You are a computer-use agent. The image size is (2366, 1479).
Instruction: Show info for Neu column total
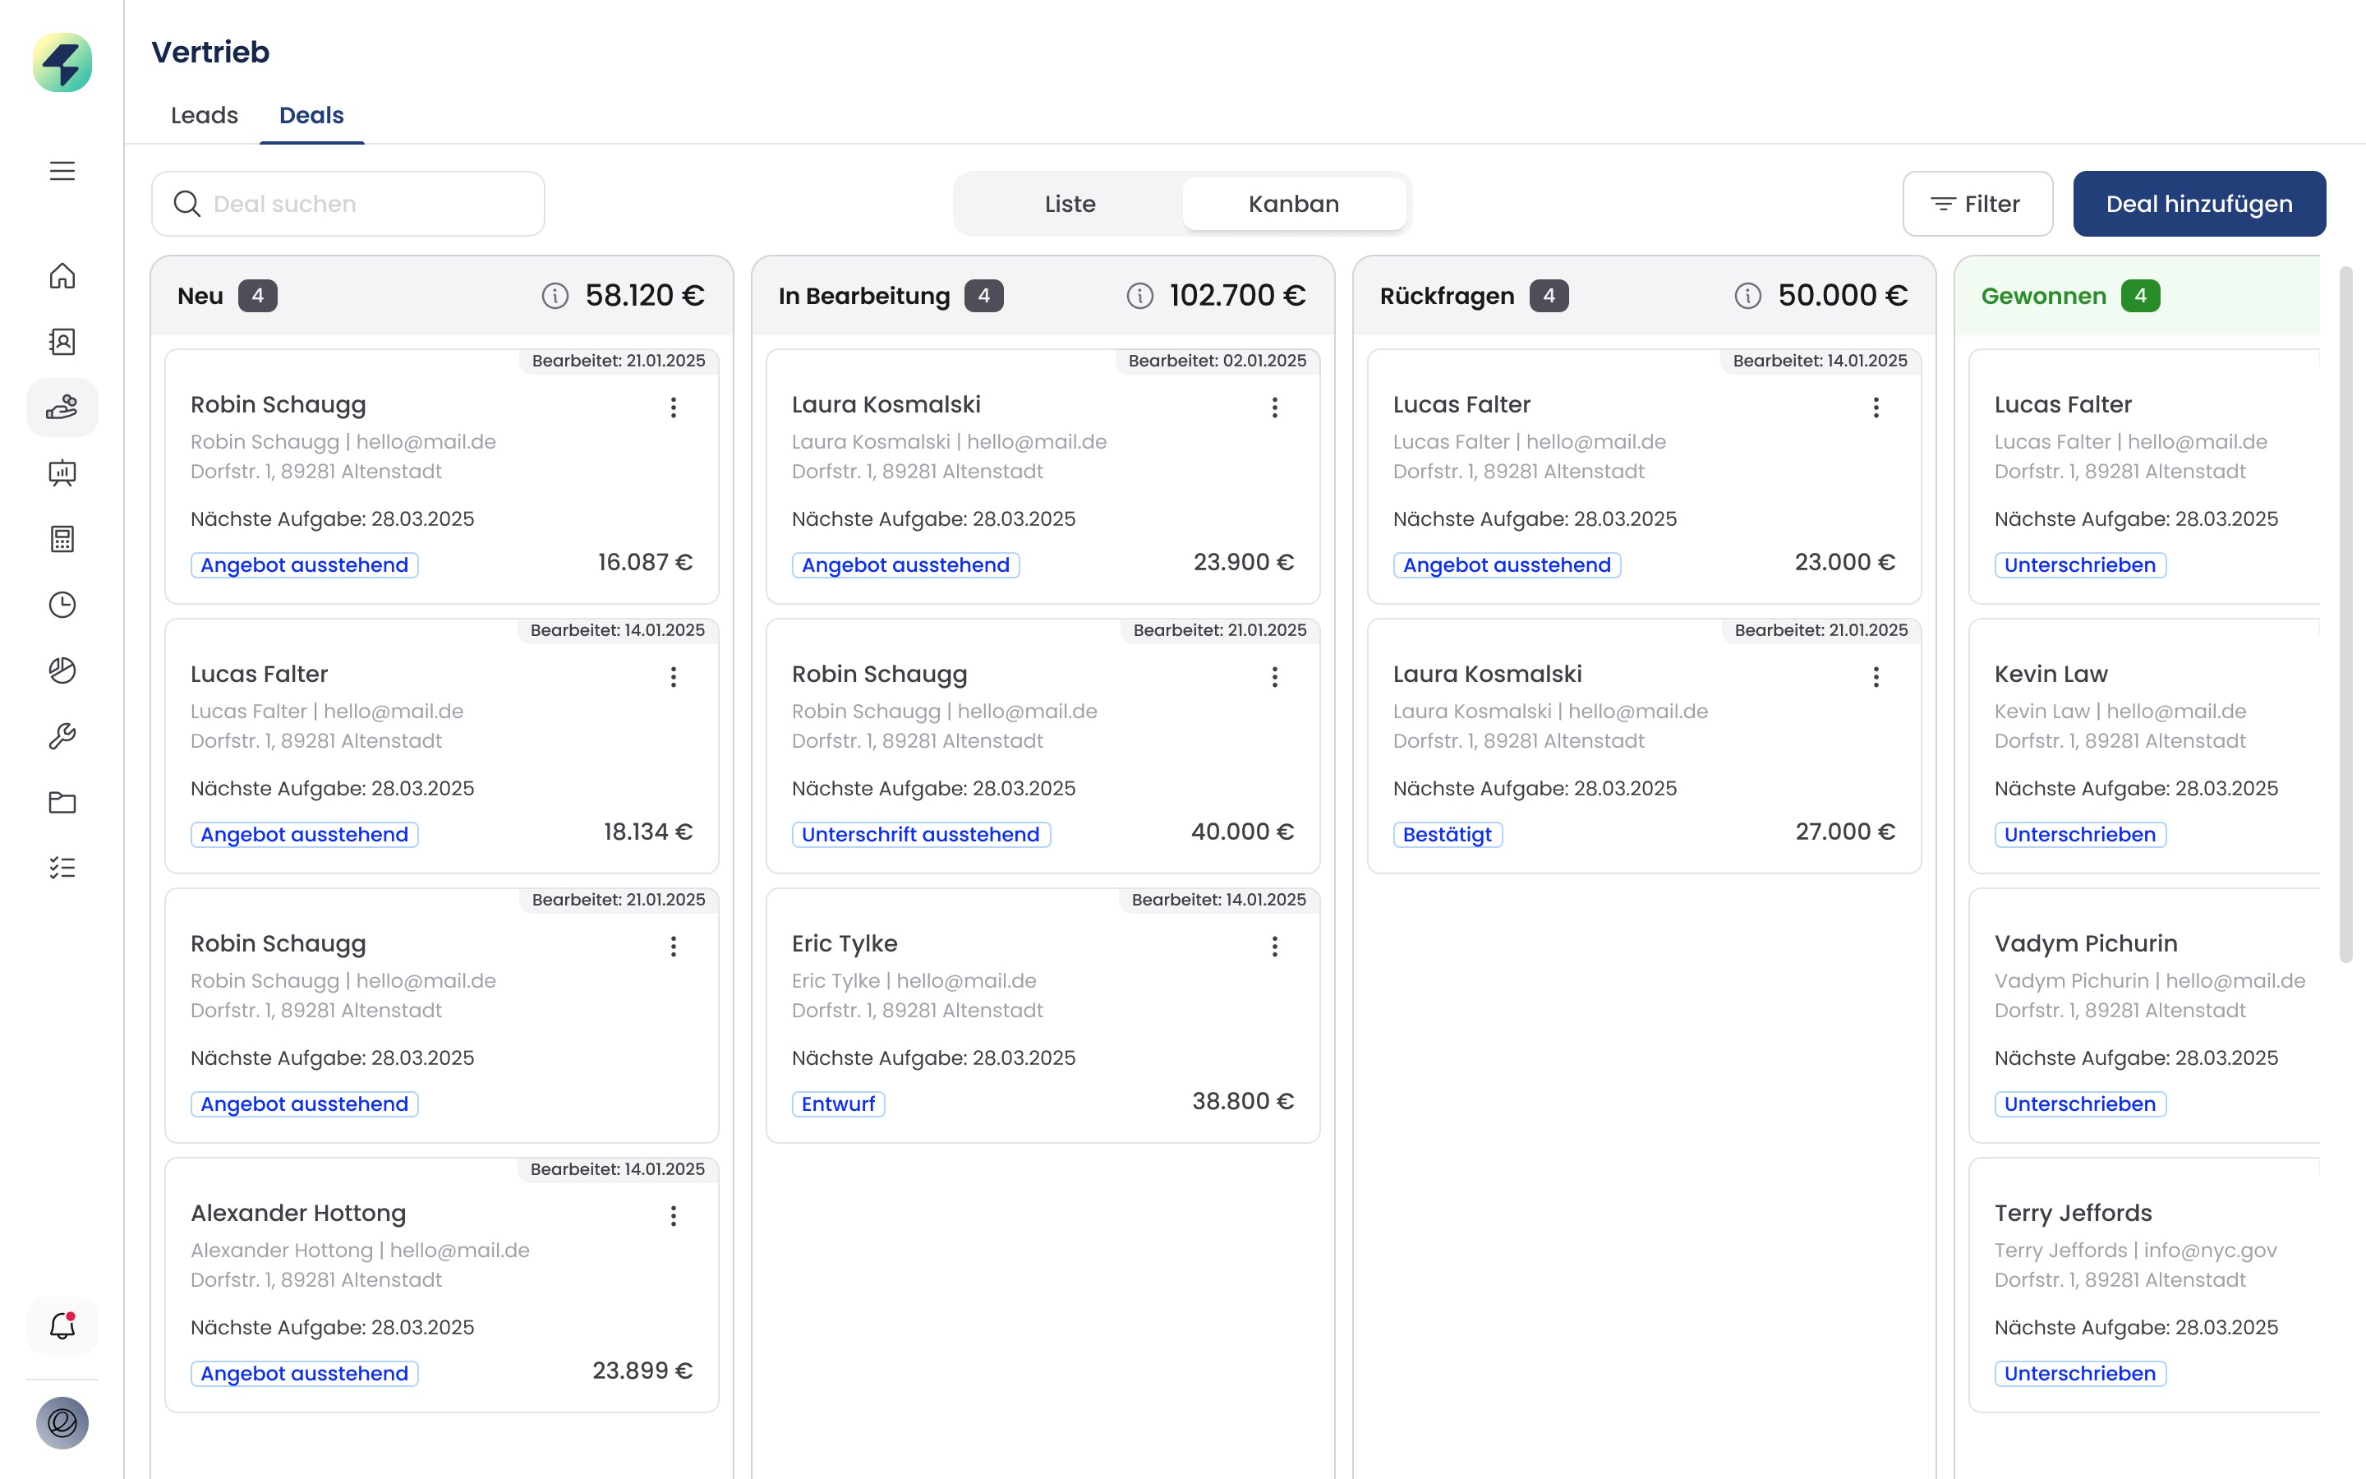coord(555,296)
